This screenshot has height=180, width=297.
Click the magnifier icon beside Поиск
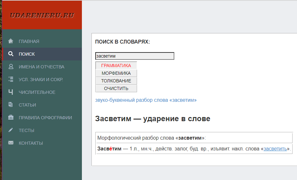[x=11, y=54]
